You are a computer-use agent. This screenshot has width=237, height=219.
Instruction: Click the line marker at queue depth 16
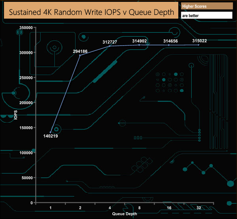169,45
